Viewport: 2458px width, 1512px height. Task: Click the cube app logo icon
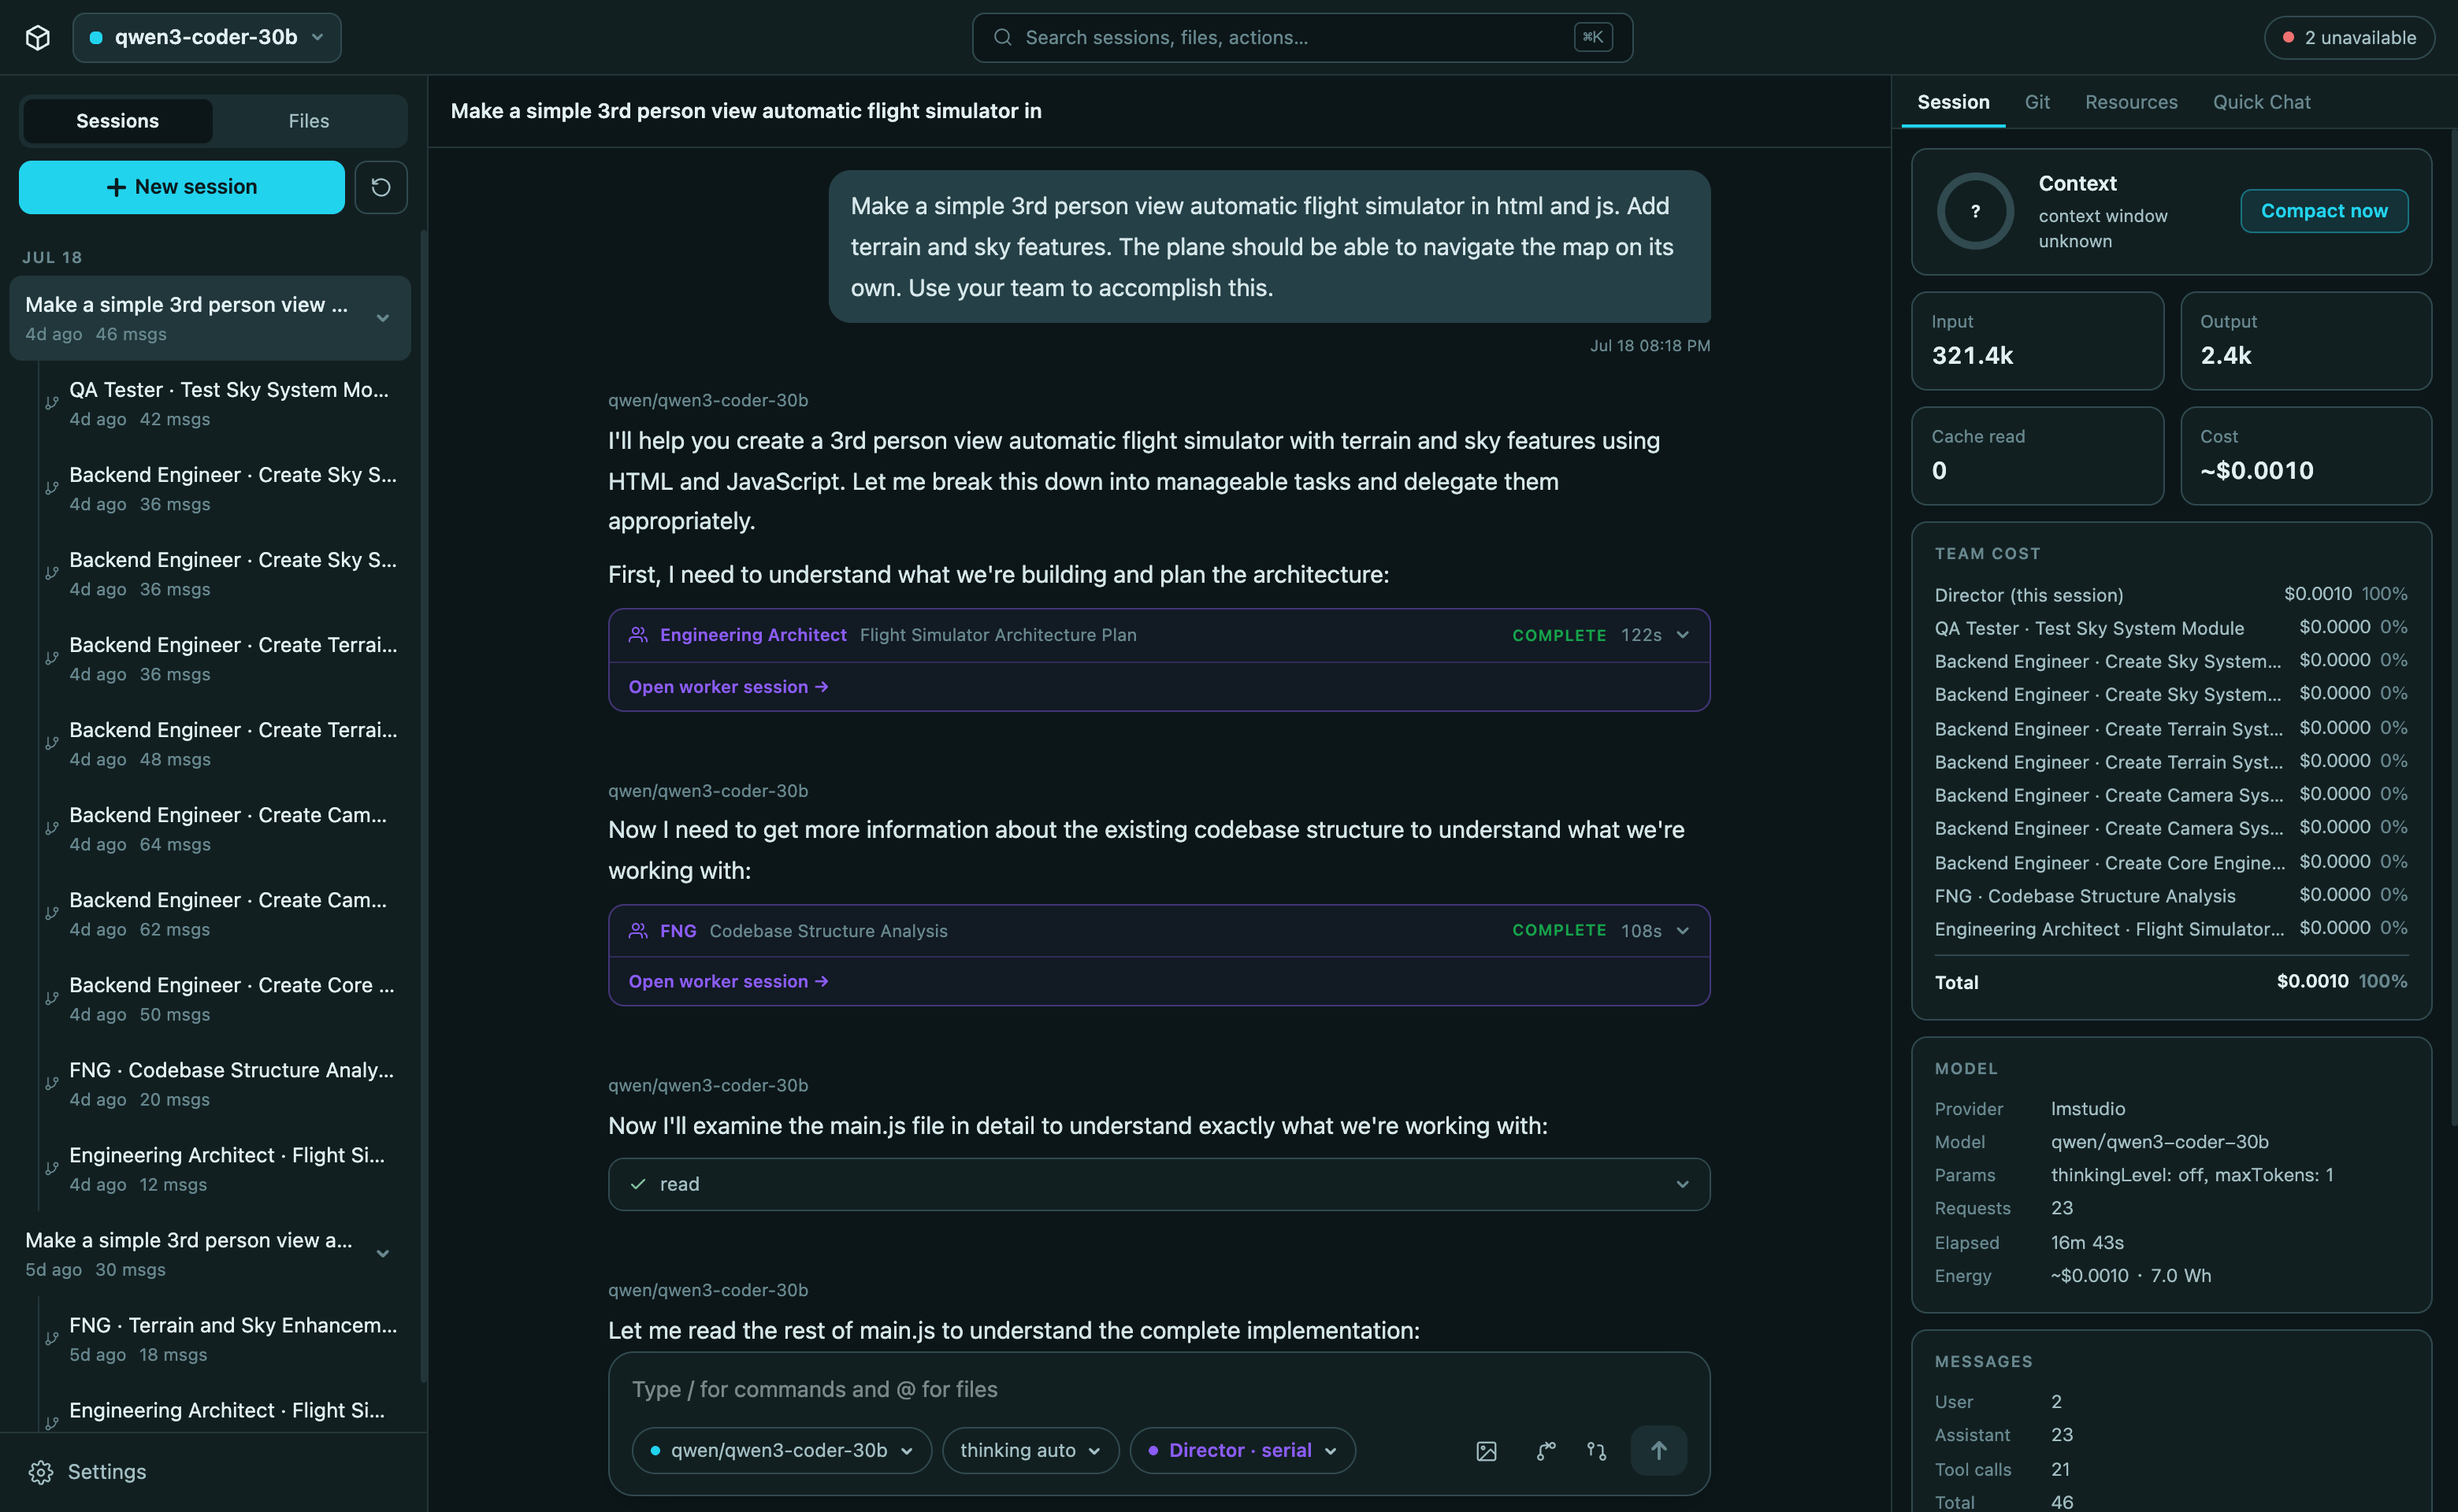[38, 37]
